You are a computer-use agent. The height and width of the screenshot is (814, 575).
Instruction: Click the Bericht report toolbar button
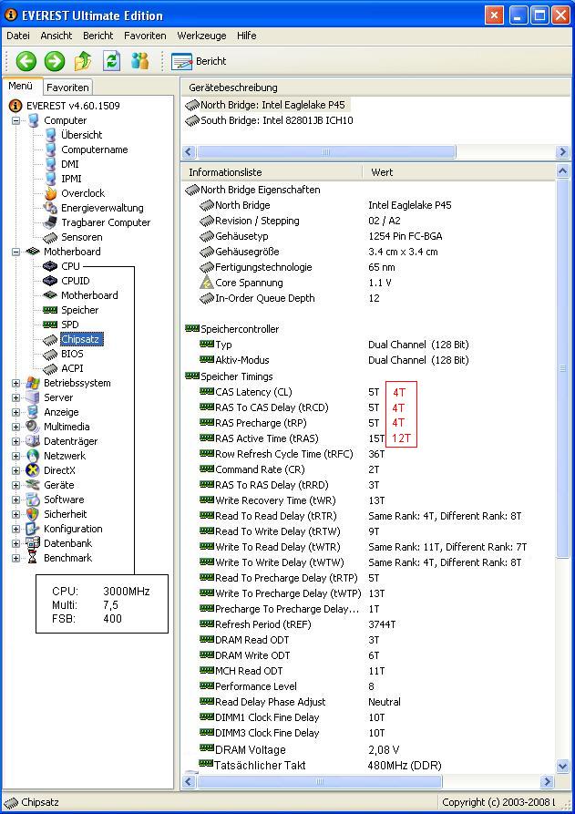point(199,61)
